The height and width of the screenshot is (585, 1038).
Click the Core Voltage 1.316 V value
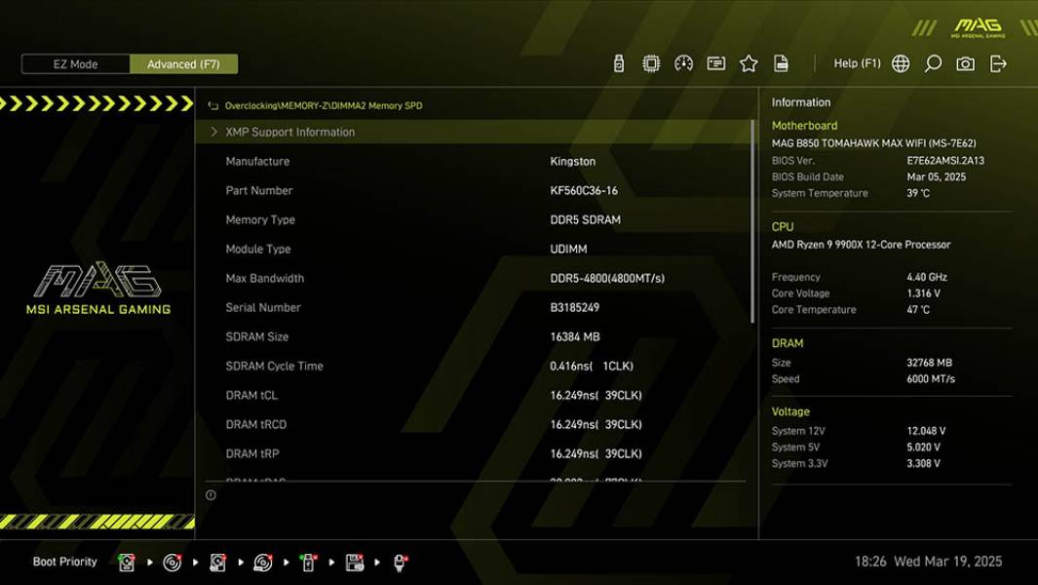923,292
